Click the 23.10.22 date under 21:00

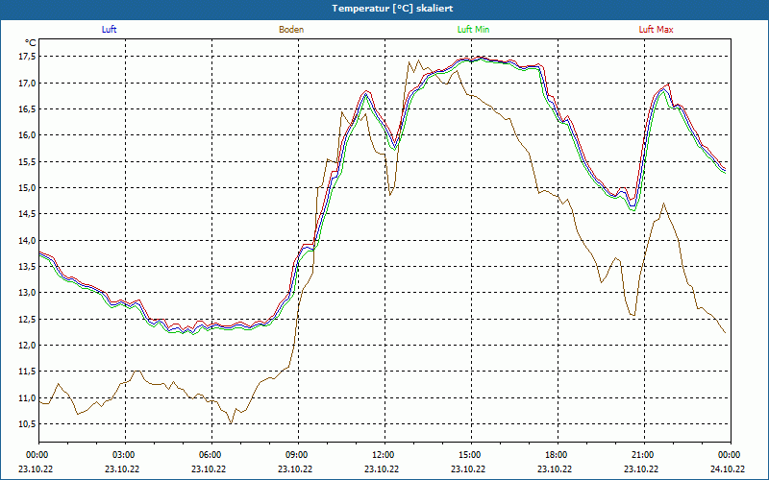[x=641, y=469]
